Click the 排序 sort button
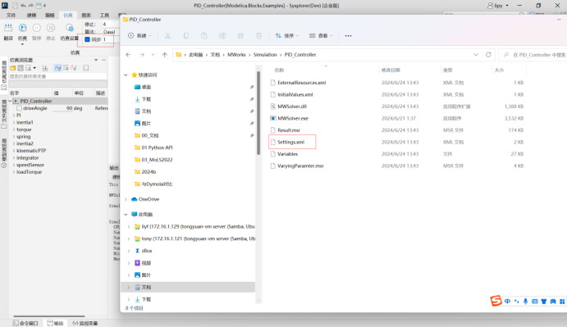The image size is (567, 327). [286, 36]
